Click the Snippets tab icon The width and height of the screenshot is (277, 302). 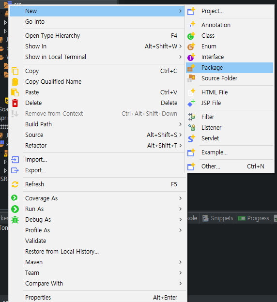point(205,218)
